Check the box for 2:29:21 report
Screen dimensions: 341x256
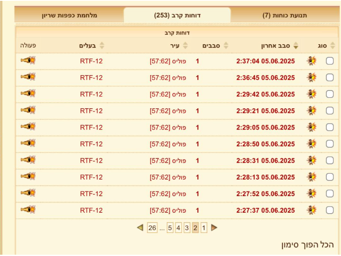point(330,110)
